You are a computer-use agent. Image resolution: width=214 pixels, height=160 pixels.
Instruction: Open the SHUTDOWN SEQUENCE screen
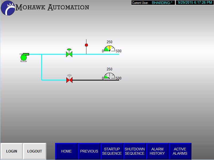click(135, 151)
